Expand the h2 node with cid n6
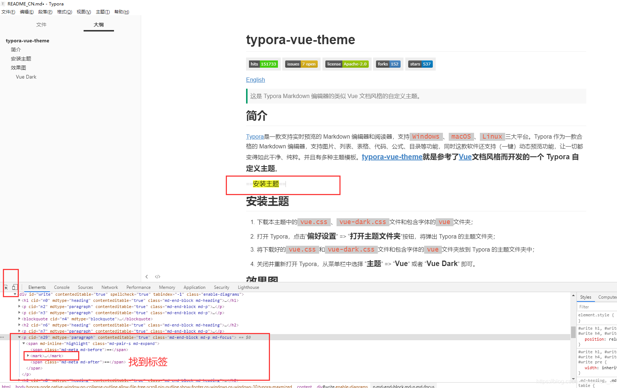Viewport: 617px width, 388px height. pos(19,325)
